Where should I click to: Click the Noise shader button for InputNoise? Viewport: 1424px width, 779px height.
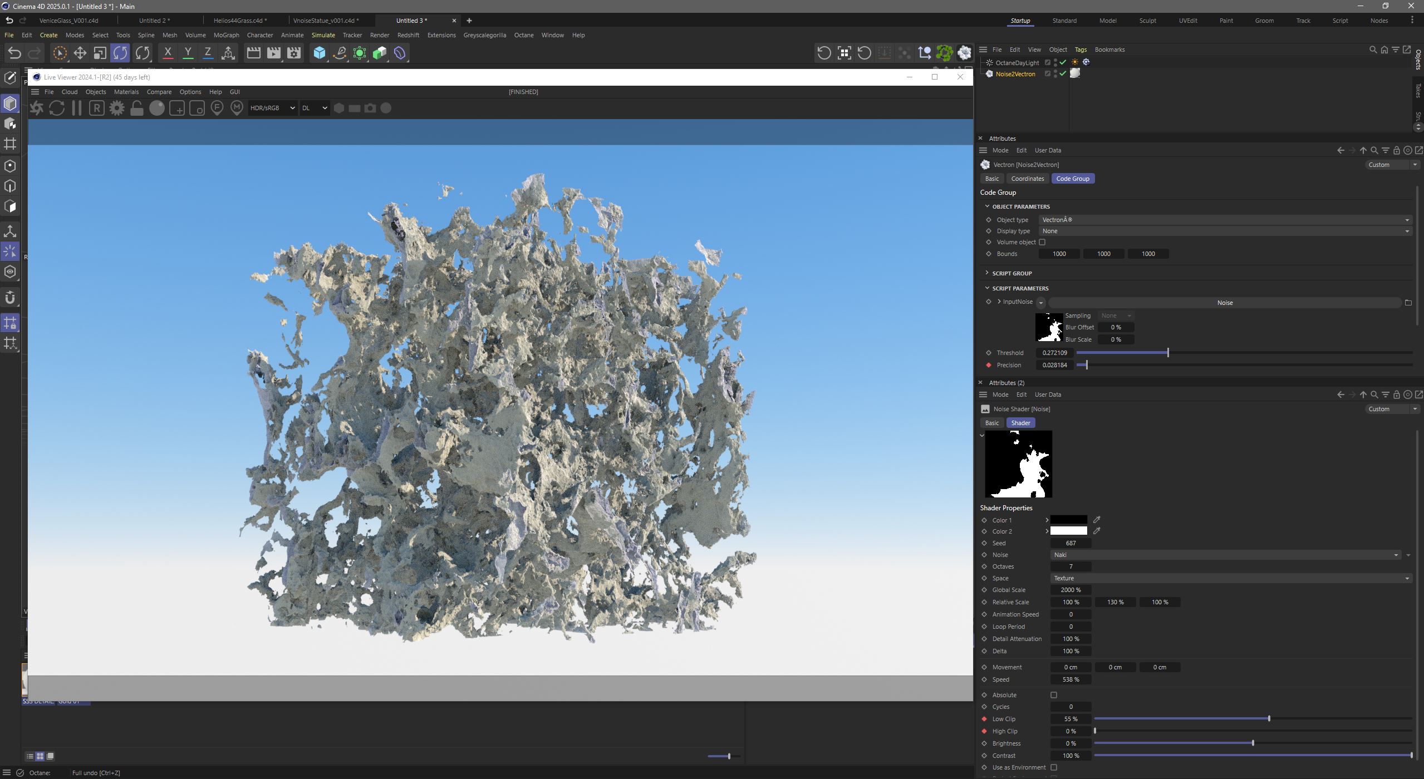pos(1225,303)
